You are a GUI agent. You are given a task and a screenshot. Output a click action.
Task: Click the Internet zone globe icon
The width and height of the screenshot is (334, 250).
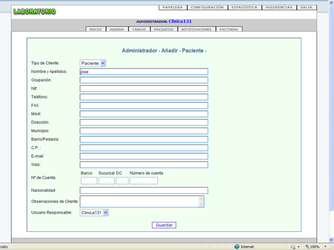[237, 247]
